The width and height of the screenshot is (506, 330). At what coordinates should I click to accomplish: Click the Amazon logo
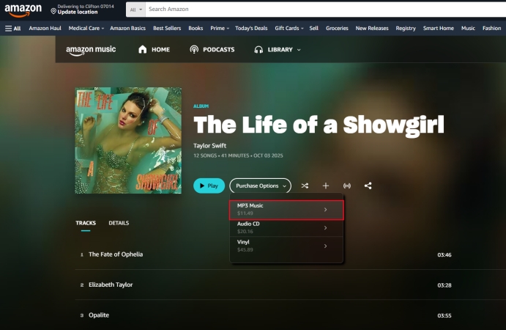[x=23, y=10]
